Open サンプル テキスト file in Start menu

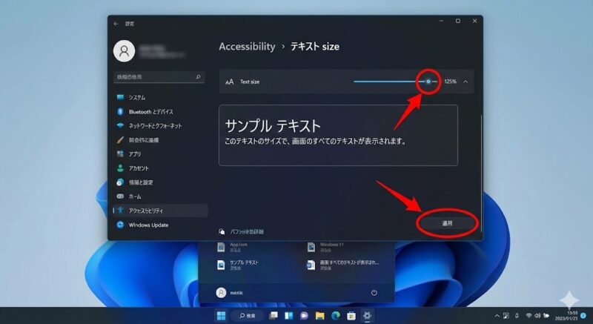(238, 265)
